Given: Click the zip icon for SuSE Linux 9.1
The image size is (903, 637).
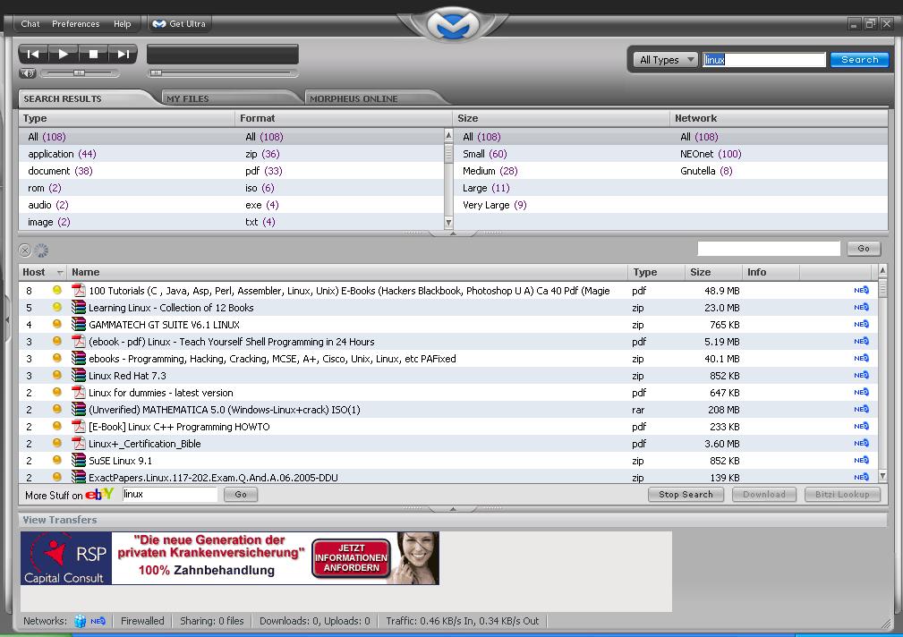Looking at the screenshot, I should (x=78, y=461).
